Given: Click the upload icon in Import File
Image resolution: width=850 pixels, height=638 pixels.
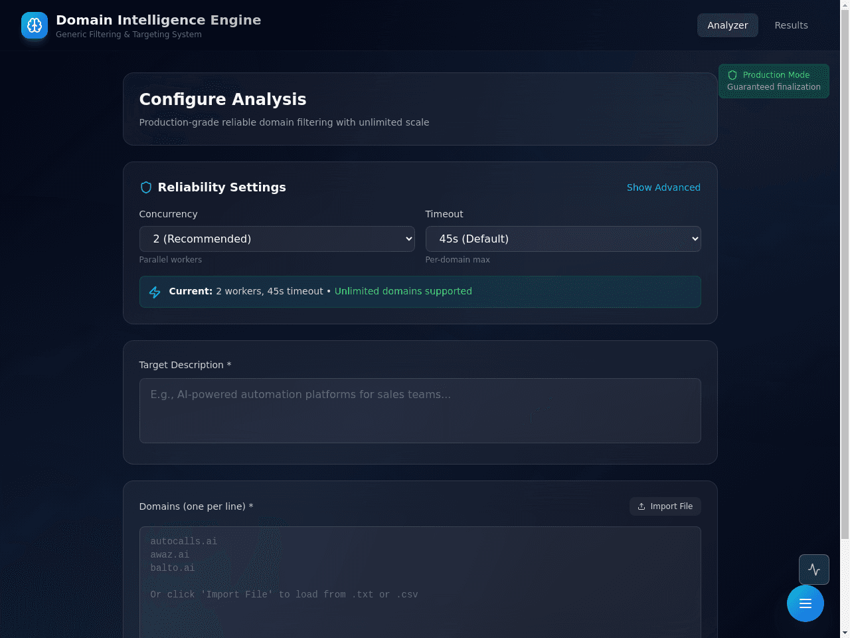Looking at the screenshot, I should click(641, 506).
